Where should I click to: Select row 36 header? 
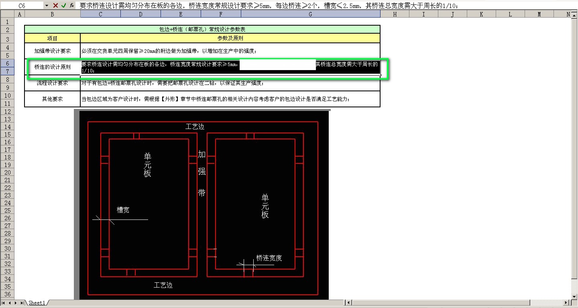(x=7, y=294)
